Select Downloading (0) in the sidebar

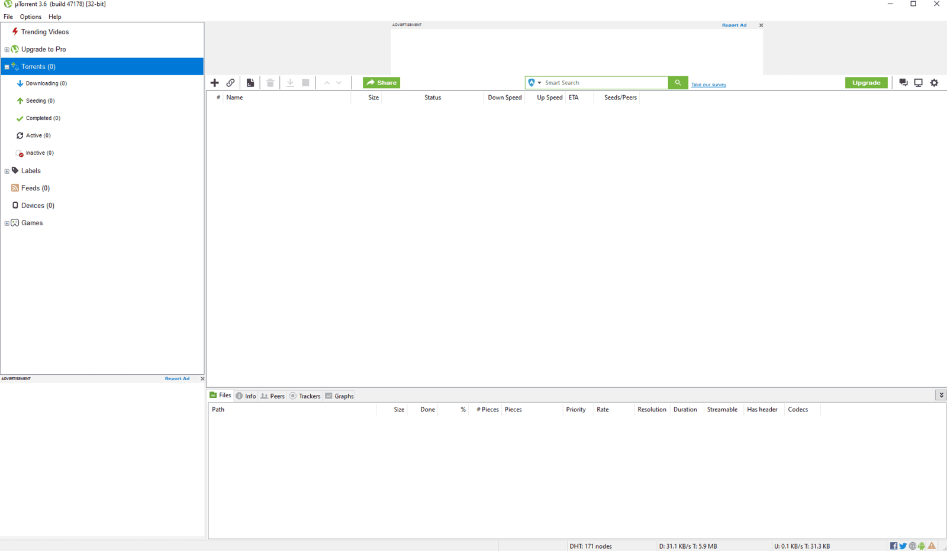(x=46, y=83)
